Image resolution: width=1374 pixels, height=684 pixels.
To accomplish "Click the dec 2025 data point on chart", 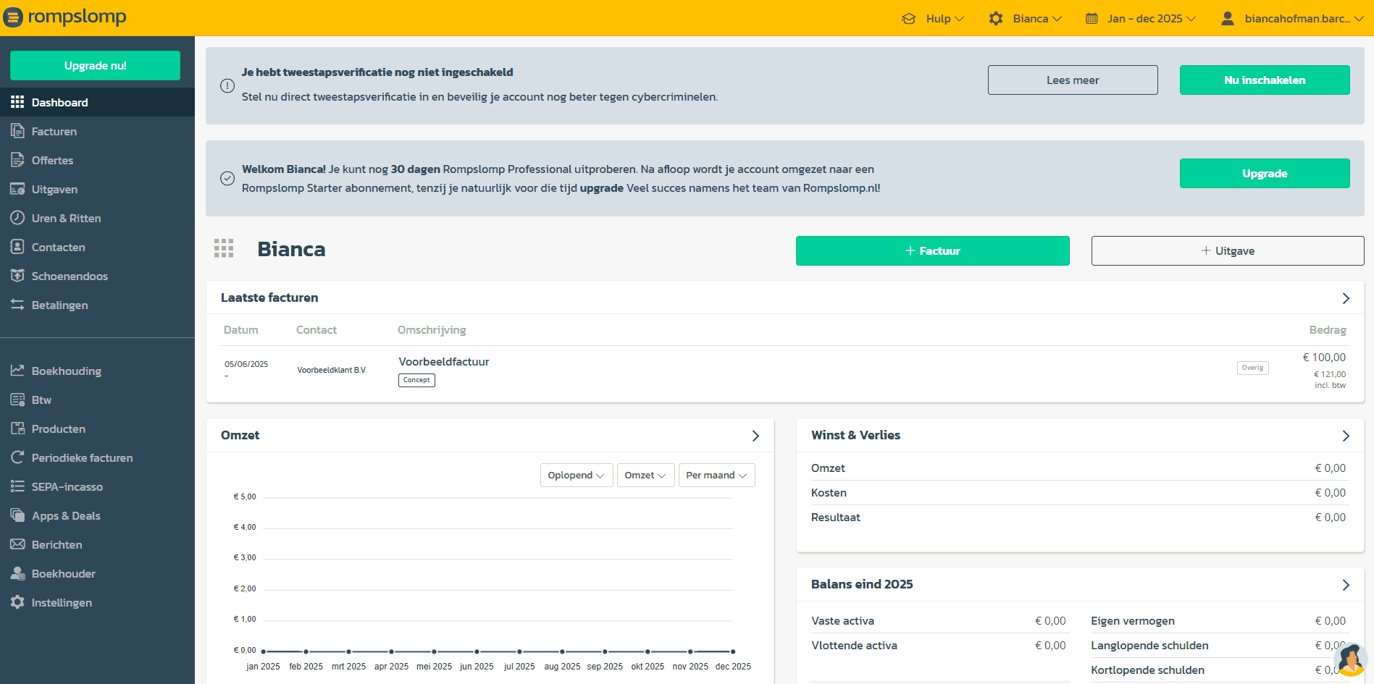I will 733,651.
